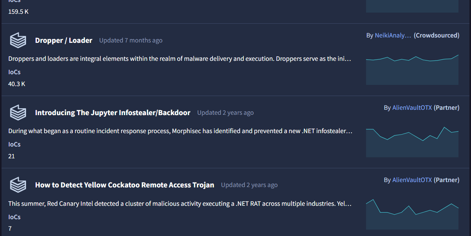Viewport: 471px width, 236px height.
Task: Click the Droppers and loaders description text
Action: [x=180, y=59]
